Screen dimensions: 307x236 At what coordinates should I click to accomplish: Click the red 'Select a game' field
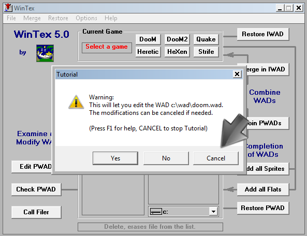click(x=107, y=48)
